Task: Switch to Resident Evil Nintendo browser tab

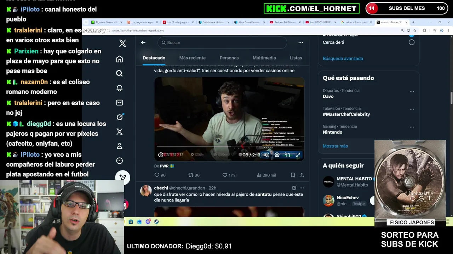Action: pyautogui.click(x=285, y=22)
